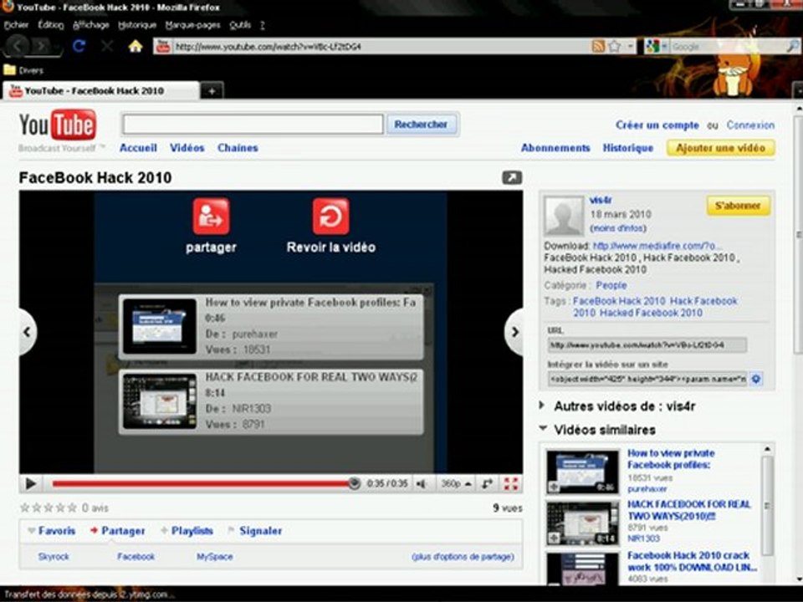Viewport: 803px width, 602px height.
Task: Click the S'abonner subscribe button
Action: 738,206
